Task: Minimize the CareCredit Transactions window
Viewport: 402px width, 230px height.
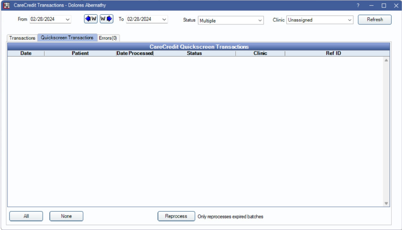Action: 371,5
